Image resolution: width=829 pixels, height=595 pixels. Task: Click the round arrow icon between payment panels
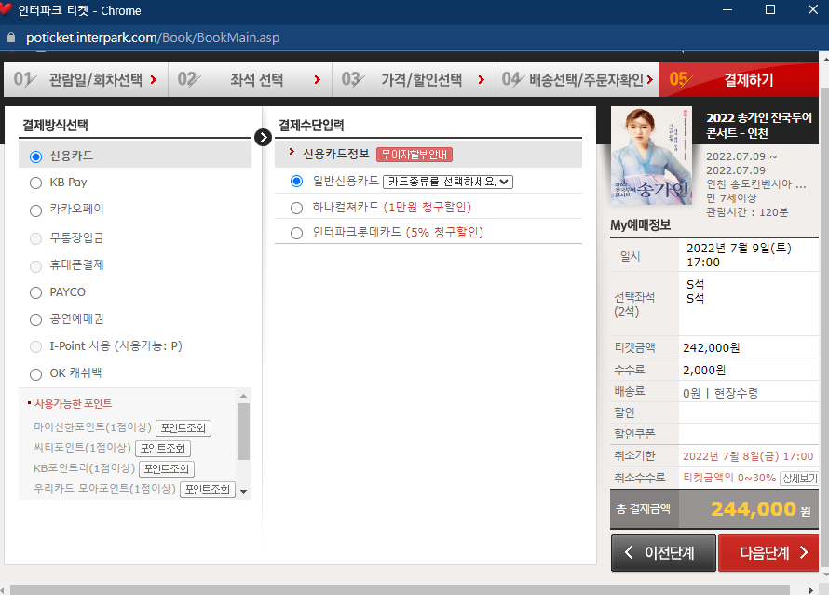263,138
